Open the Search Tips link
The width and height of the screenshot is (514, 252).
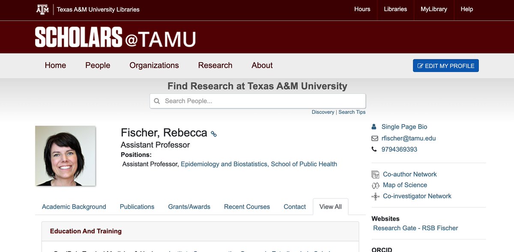click(352, 112)
